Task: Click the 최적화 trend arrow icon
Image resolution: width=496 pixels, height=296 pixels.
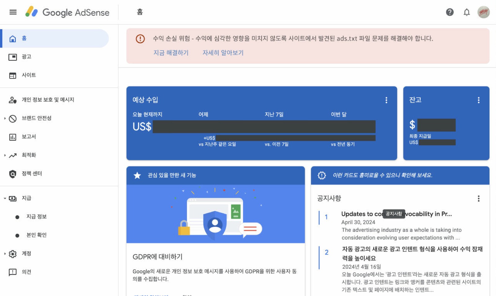Action: pyautogui.click(x=13, y=156)
